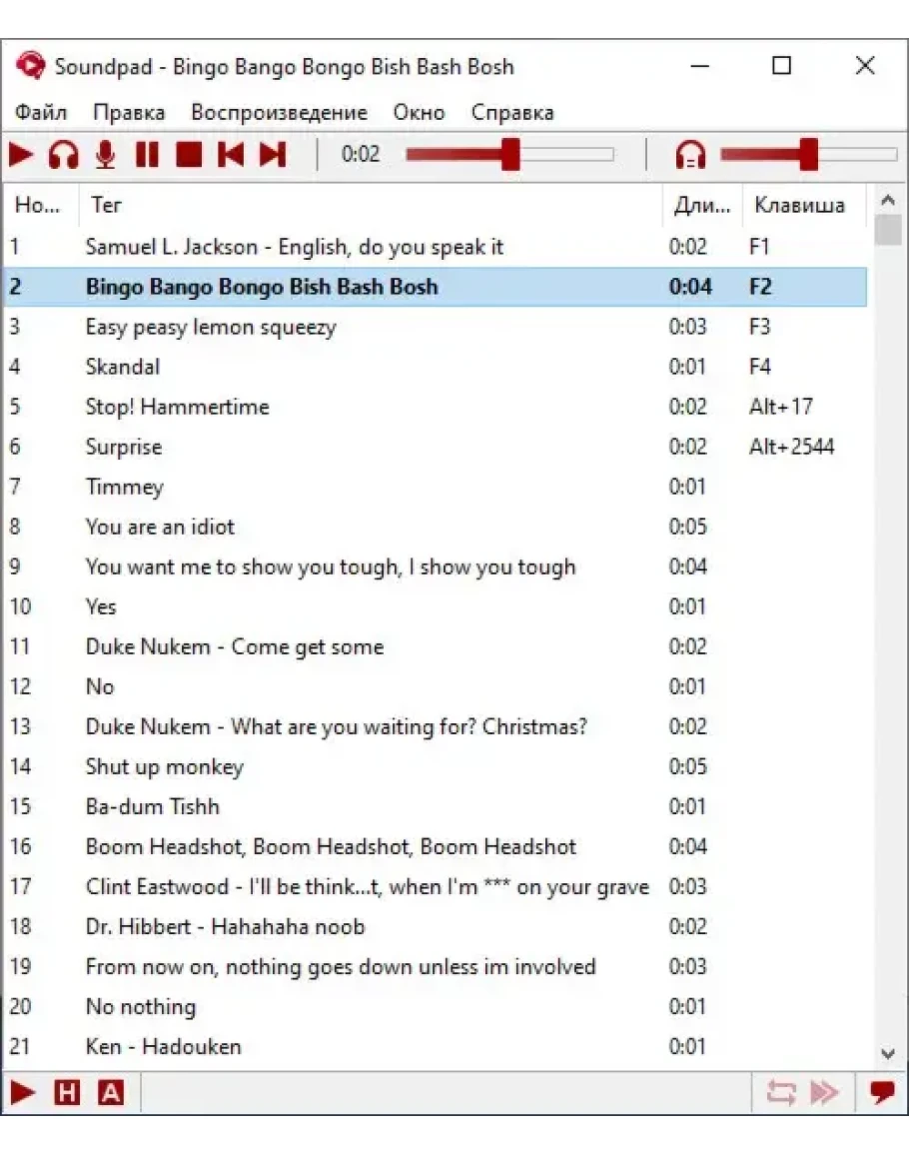
Task: Click the playback position slider handle
Action: (510, 155)
